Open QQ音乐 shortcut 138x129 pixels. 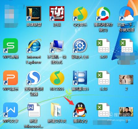click(80, 14)
